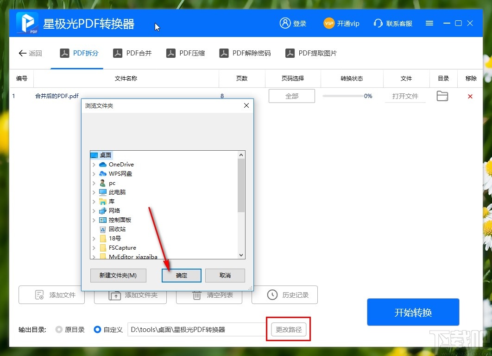Click the 清空列表 trash icon
This screenshot has width=492, height=356.
[x=196, y=295]
